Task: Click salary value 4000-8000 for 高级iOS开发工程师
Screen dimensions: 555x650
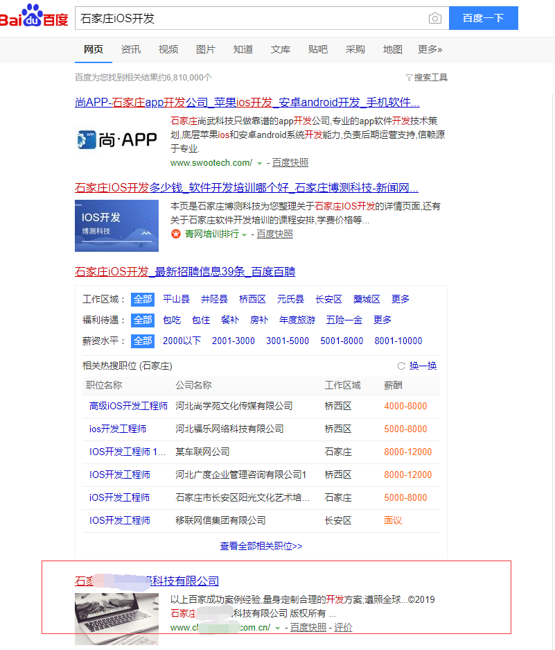Action: click(x=405, y=407)
